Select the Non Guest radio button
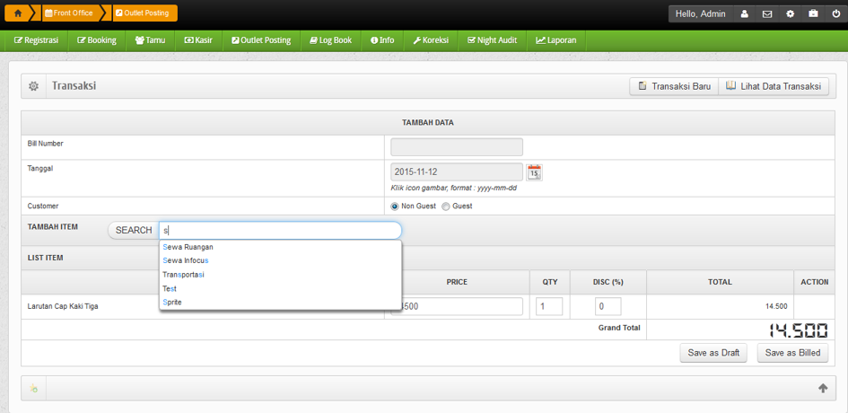Screen dimensions: 848x413 tap(395, 206)
